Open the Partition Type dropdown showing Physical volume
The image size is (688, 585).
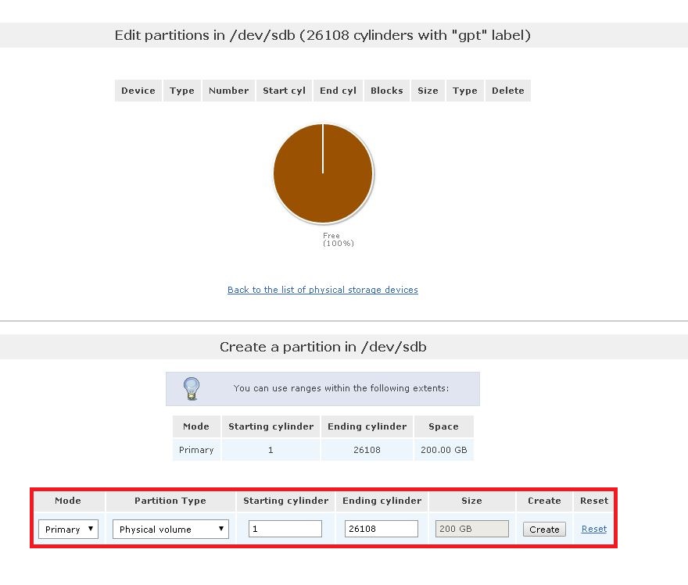(x=170, y=529)
